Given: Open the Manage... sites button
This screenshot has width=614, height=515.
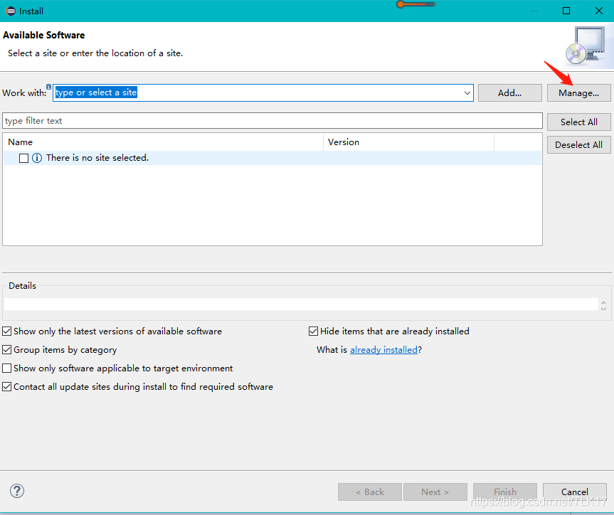Looking at the screenshot, I should (x=578, y=92).
